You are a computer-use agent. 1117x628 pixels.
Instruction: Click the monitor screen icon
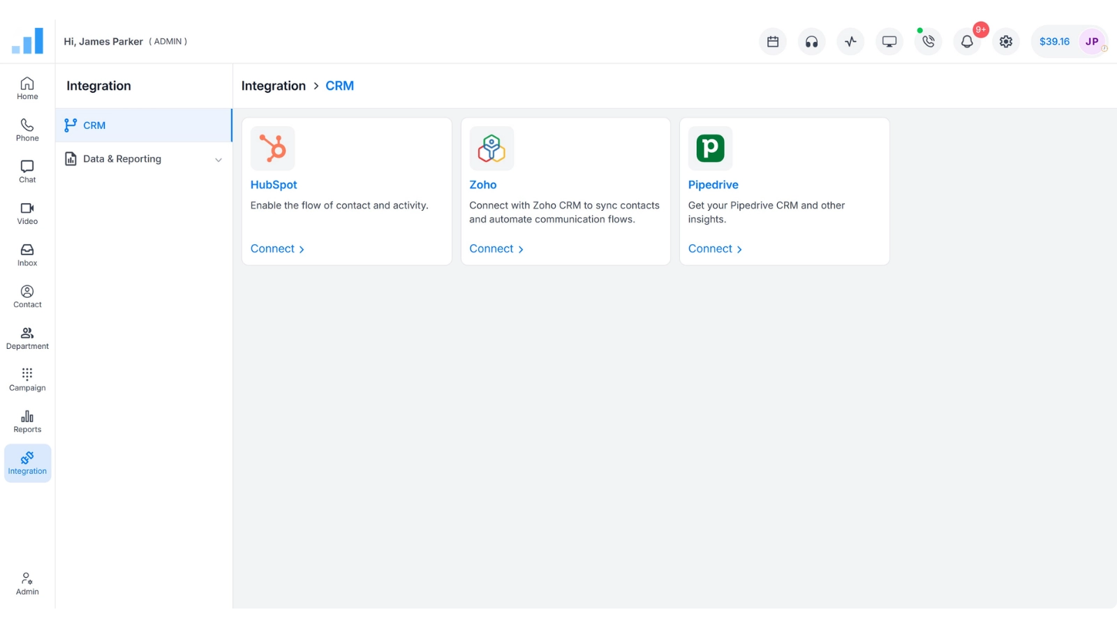coord(889,41)
